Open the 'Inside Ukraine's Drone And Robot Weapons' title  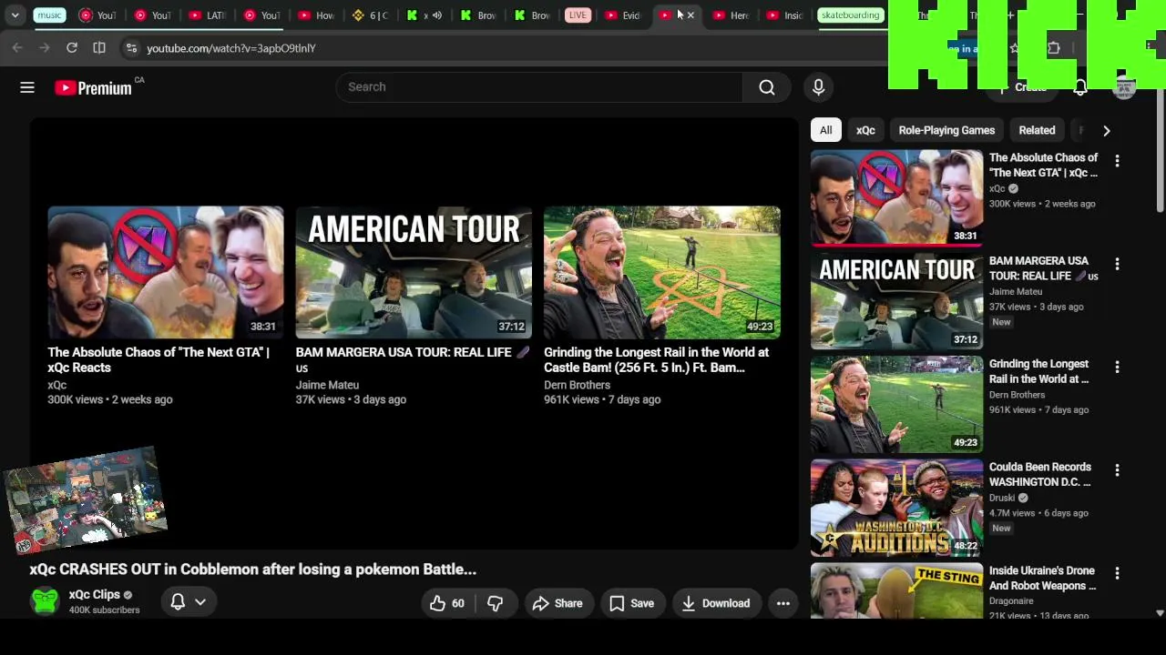tap(1043, 579)
